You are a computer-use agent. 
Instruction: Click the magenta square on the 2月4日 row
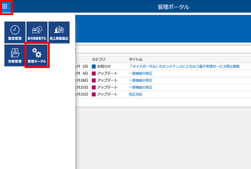click(94, 74)
